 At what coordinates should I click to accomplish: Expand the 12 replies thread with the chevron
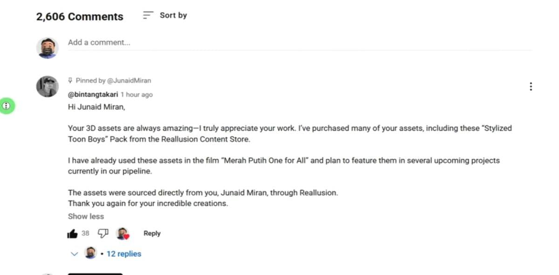coord(74,254)
